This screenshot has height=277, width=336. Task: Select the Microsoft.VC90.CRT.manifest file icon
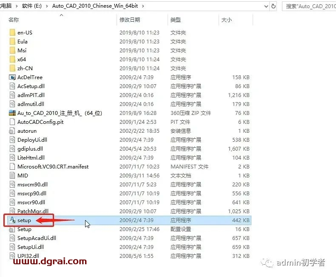click(12, 167)
